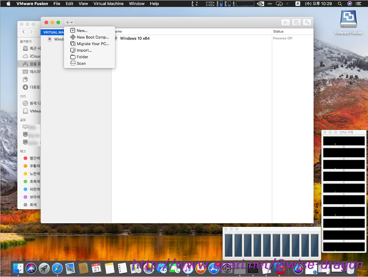Screen dimensions: 368x277
Task: Open the Edit menu
Action: point(69,4)
